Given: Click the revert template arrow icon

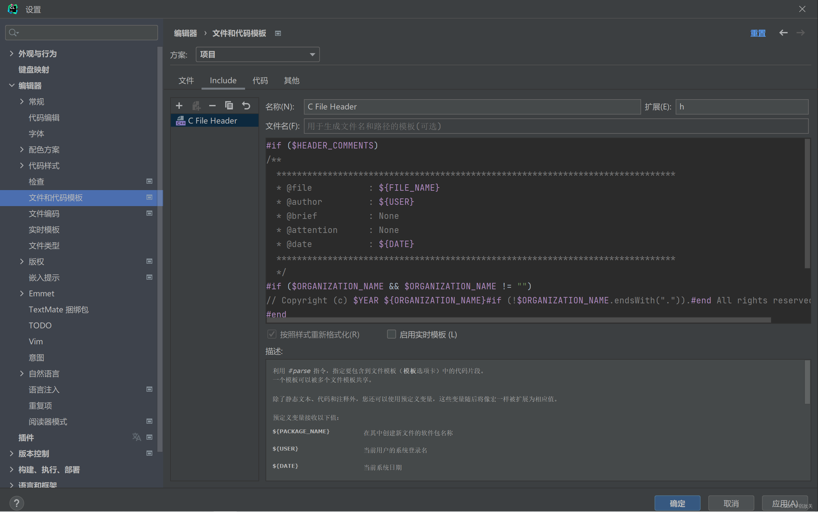Looking at the screenshot, I should [246, 106].
